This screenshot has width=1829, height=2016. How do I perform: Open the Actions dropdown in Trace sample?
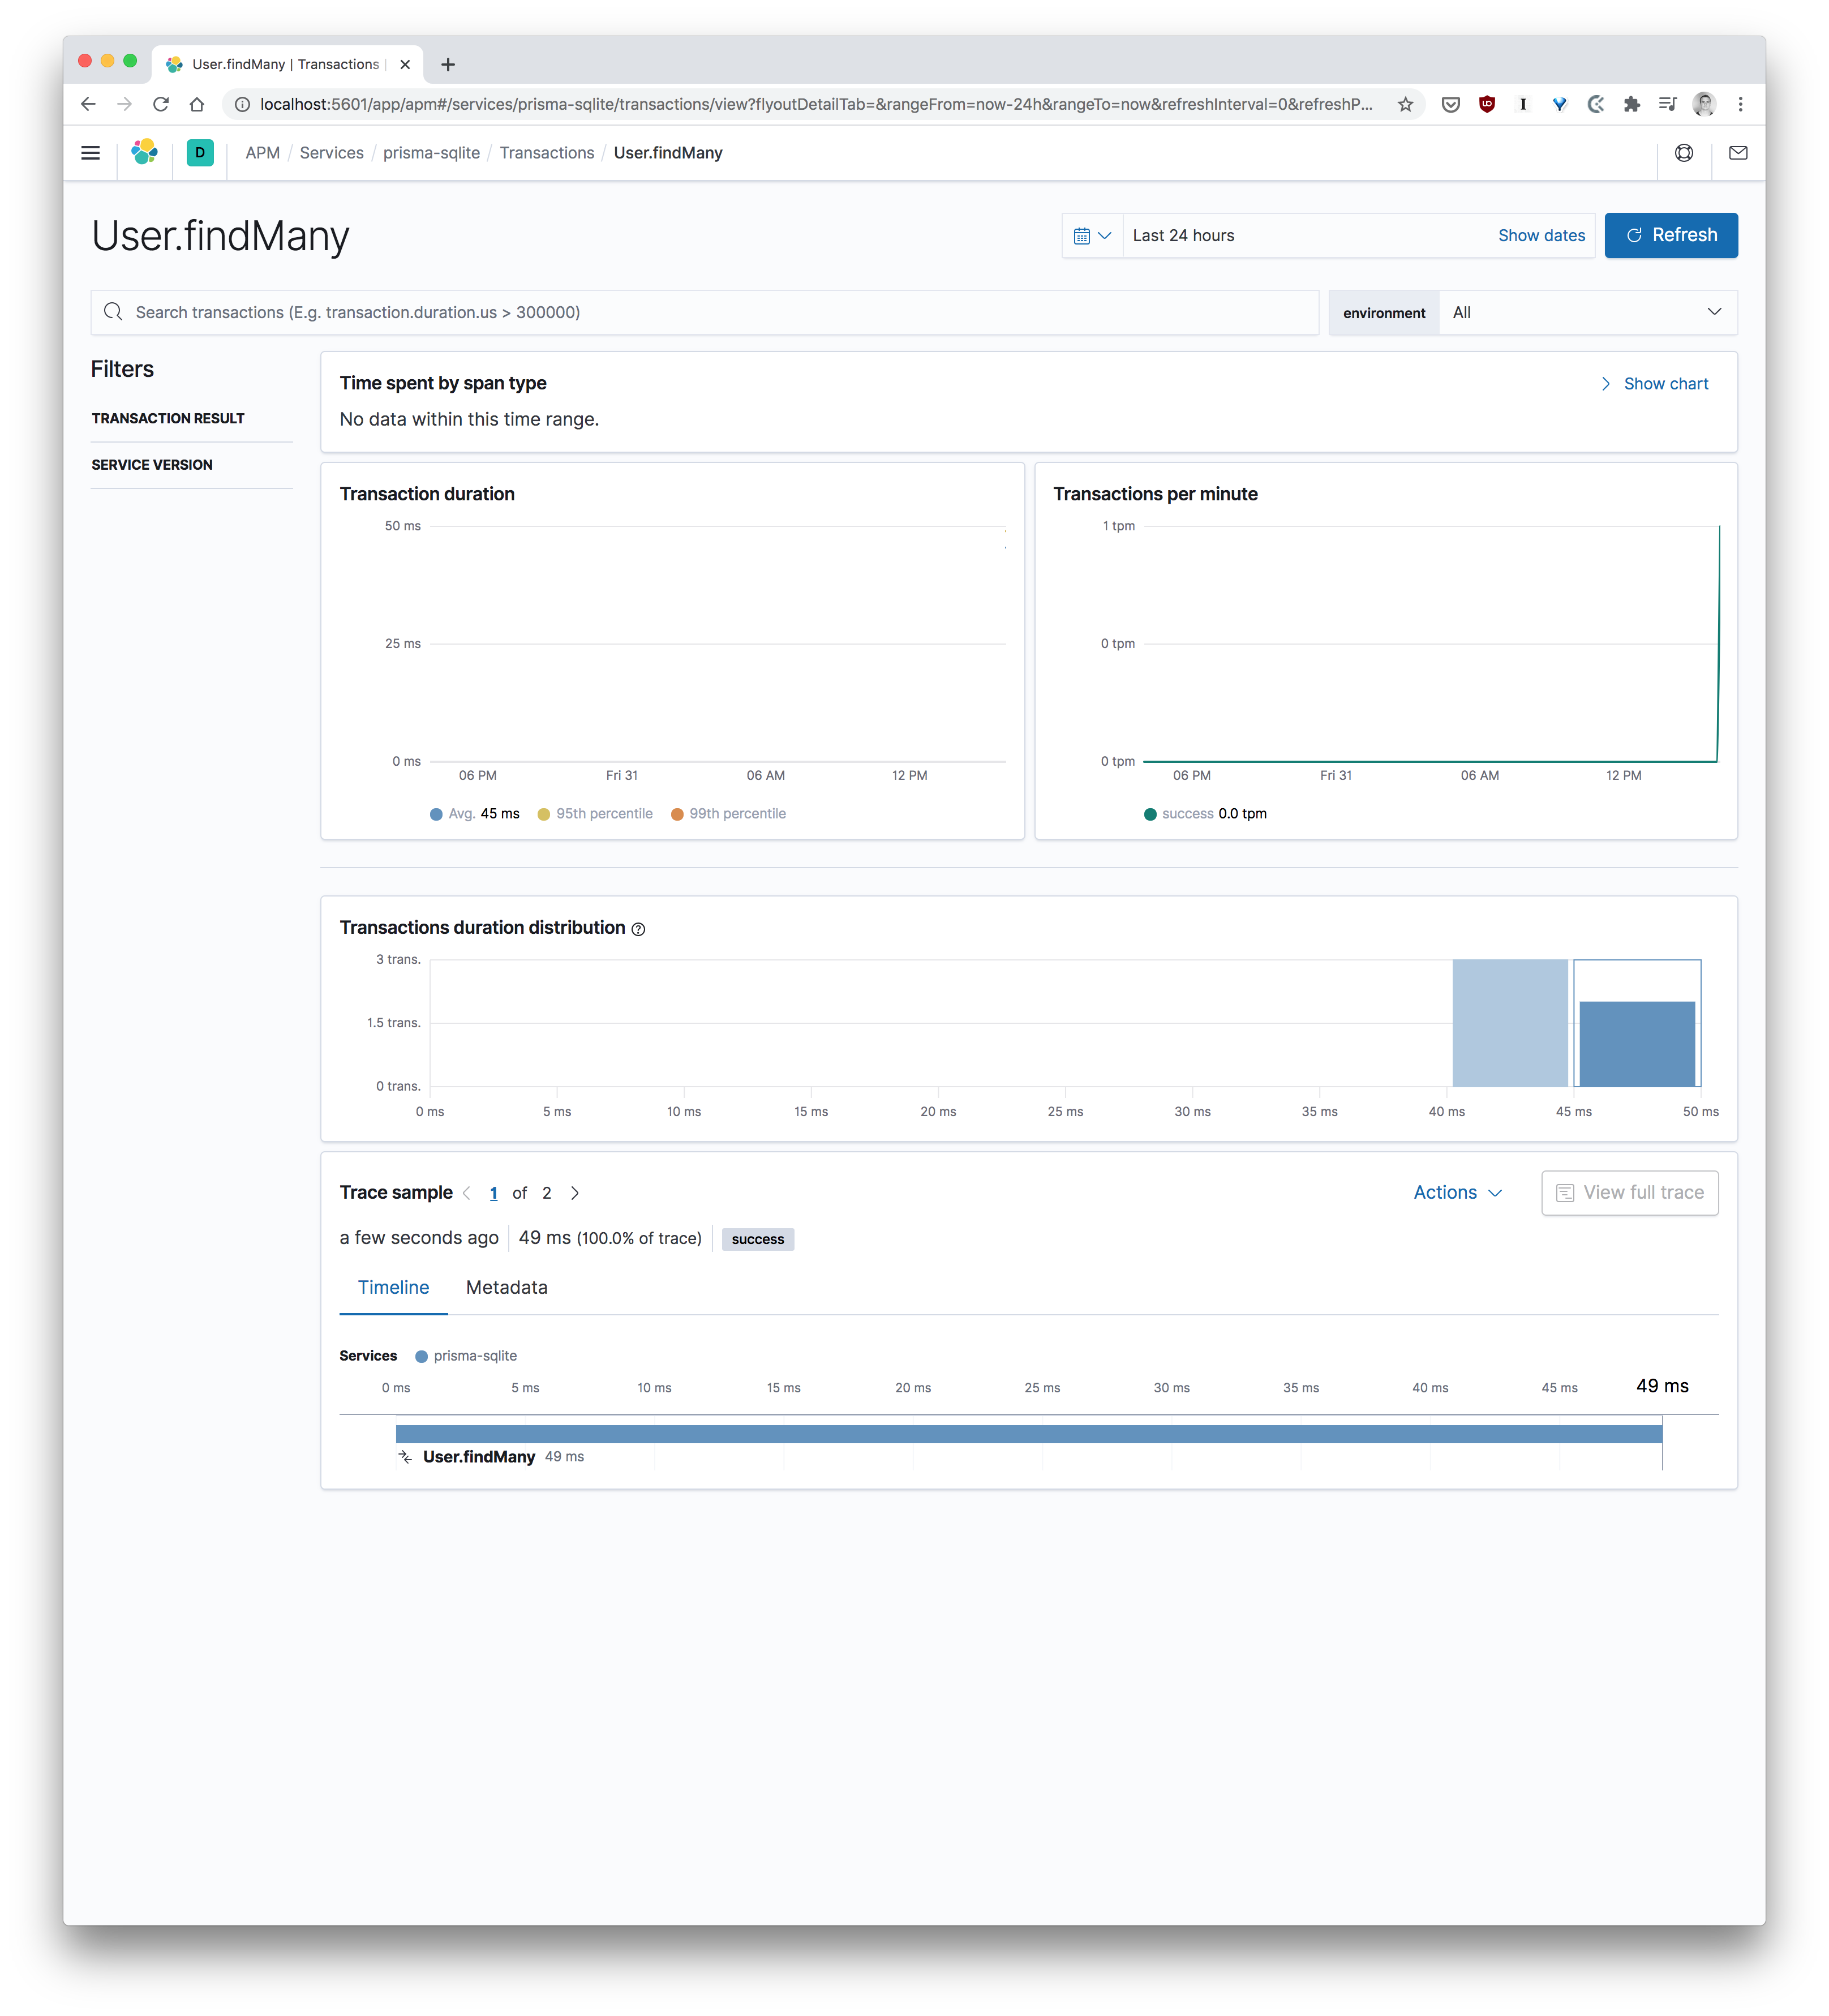(x=1457, y=1192)
